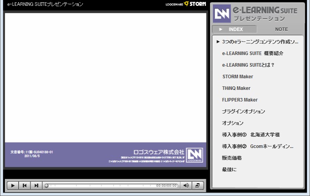310x196 pixels.
Task: Start playback with the play button
Action: [13, 186]
